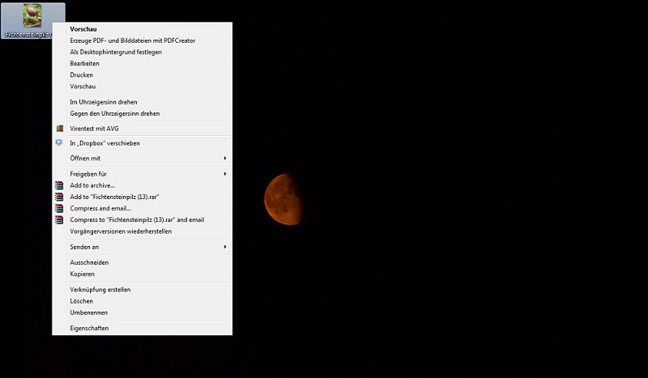648x378 pixels.
Task: Click the AVG icon beside Virentest
Action: [59, 128]
